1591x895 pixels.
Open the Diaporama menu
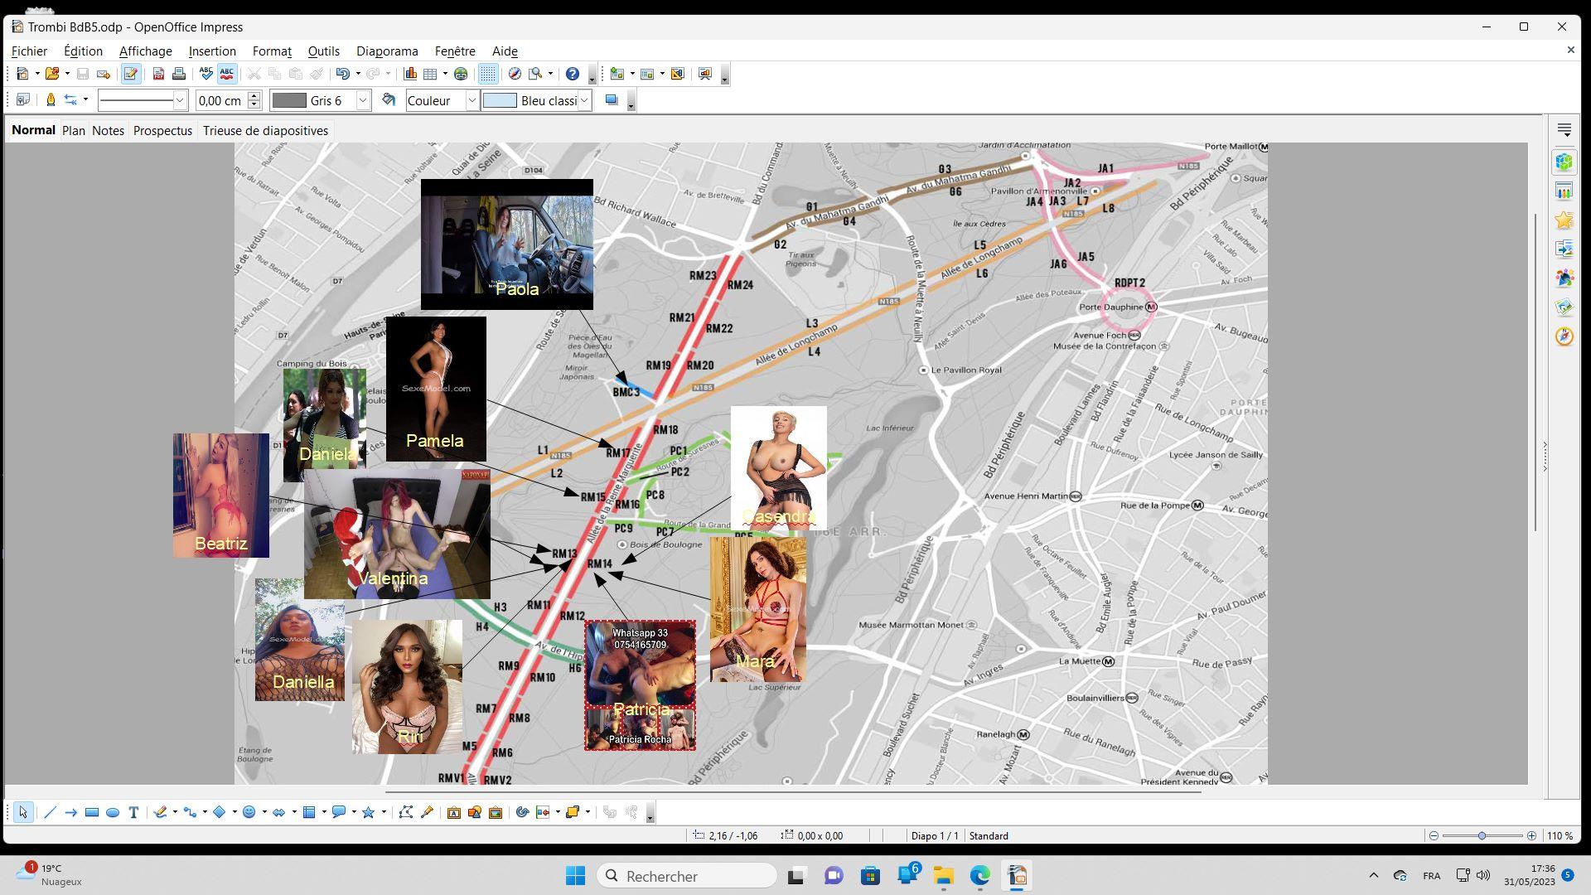click(x=387, y=51)
